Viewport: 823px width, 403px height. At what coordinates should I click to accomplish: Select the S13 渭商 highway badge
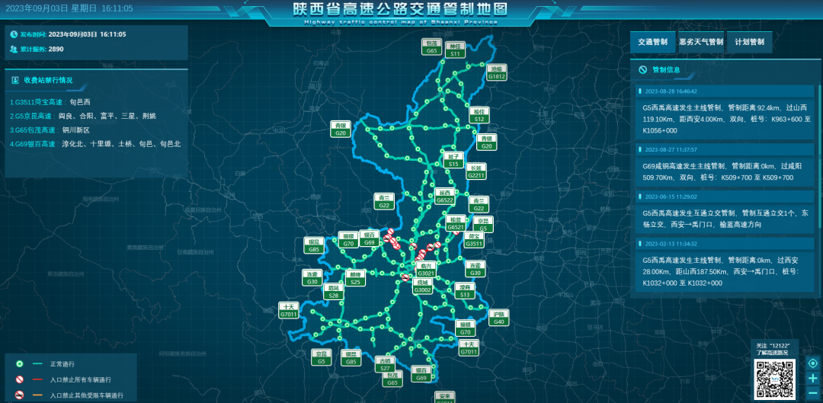[x=465, y=291]
